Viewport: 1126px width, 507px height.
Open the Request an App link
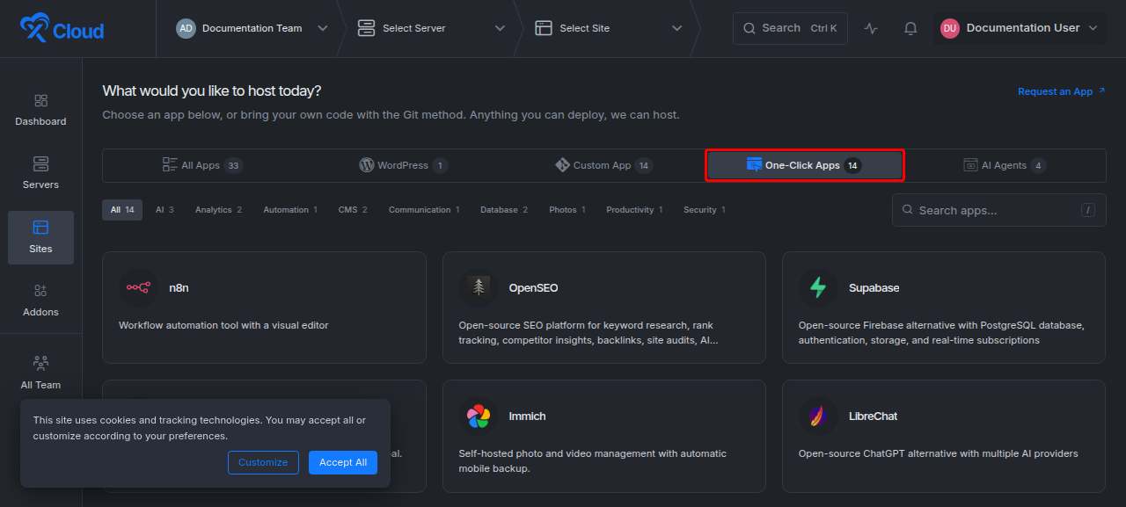point(1061,91)
